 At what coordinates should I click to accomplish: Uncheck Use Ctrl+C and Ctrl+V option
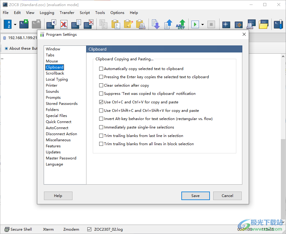[101, 102]
